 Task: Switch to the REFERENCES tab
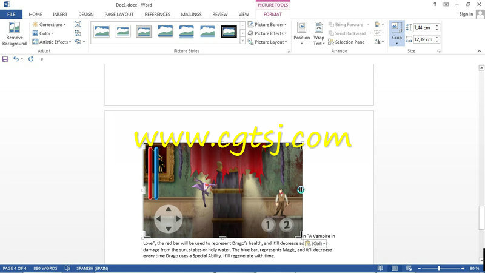coord(157,14)
